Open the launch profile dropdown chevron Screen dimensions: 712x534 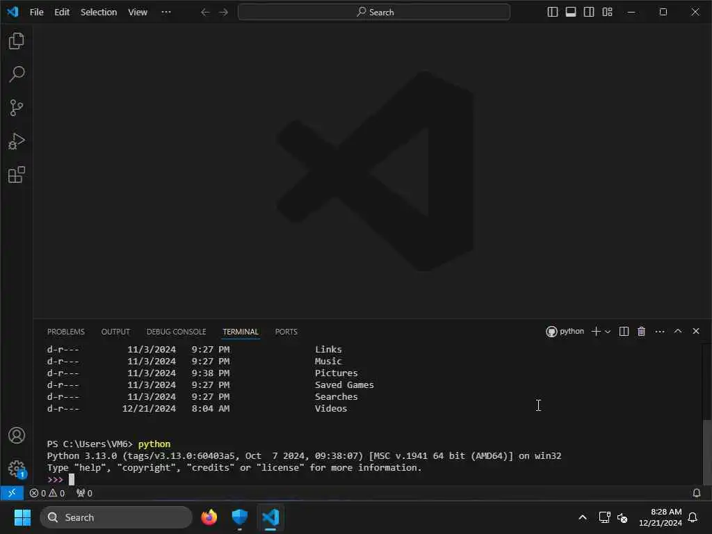[608, 332]
